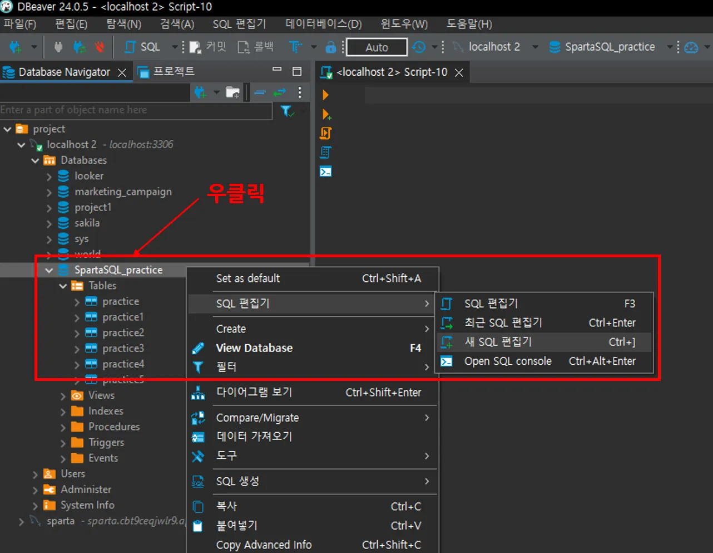Execute SQL statement with the orange play icon
The width and height of the screenshot is (713, 553).
pyautogui.click(x=326, y=95)
